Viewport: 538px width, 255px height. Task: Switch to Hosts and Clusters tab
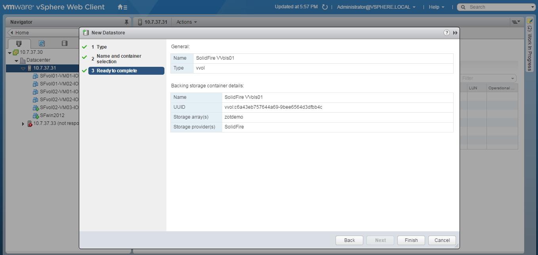coord(19,43)
